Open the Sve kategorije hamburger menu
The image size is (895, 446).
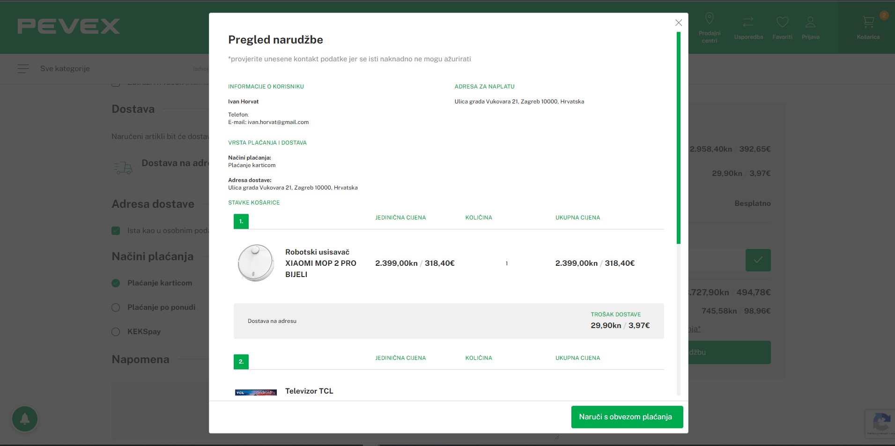[23, 69]
